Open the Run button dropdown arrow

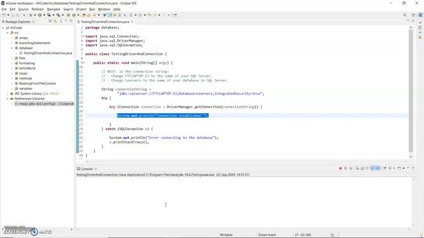pyautogui.click(x=44, y=15)
